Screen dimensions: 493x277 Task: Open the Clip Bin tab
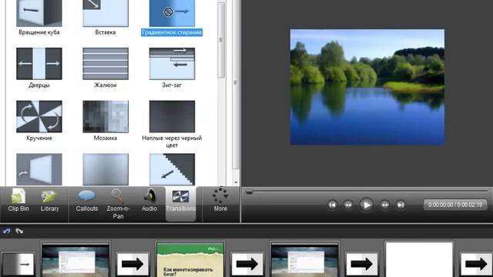pyautogui.click(x=18, y=200)
